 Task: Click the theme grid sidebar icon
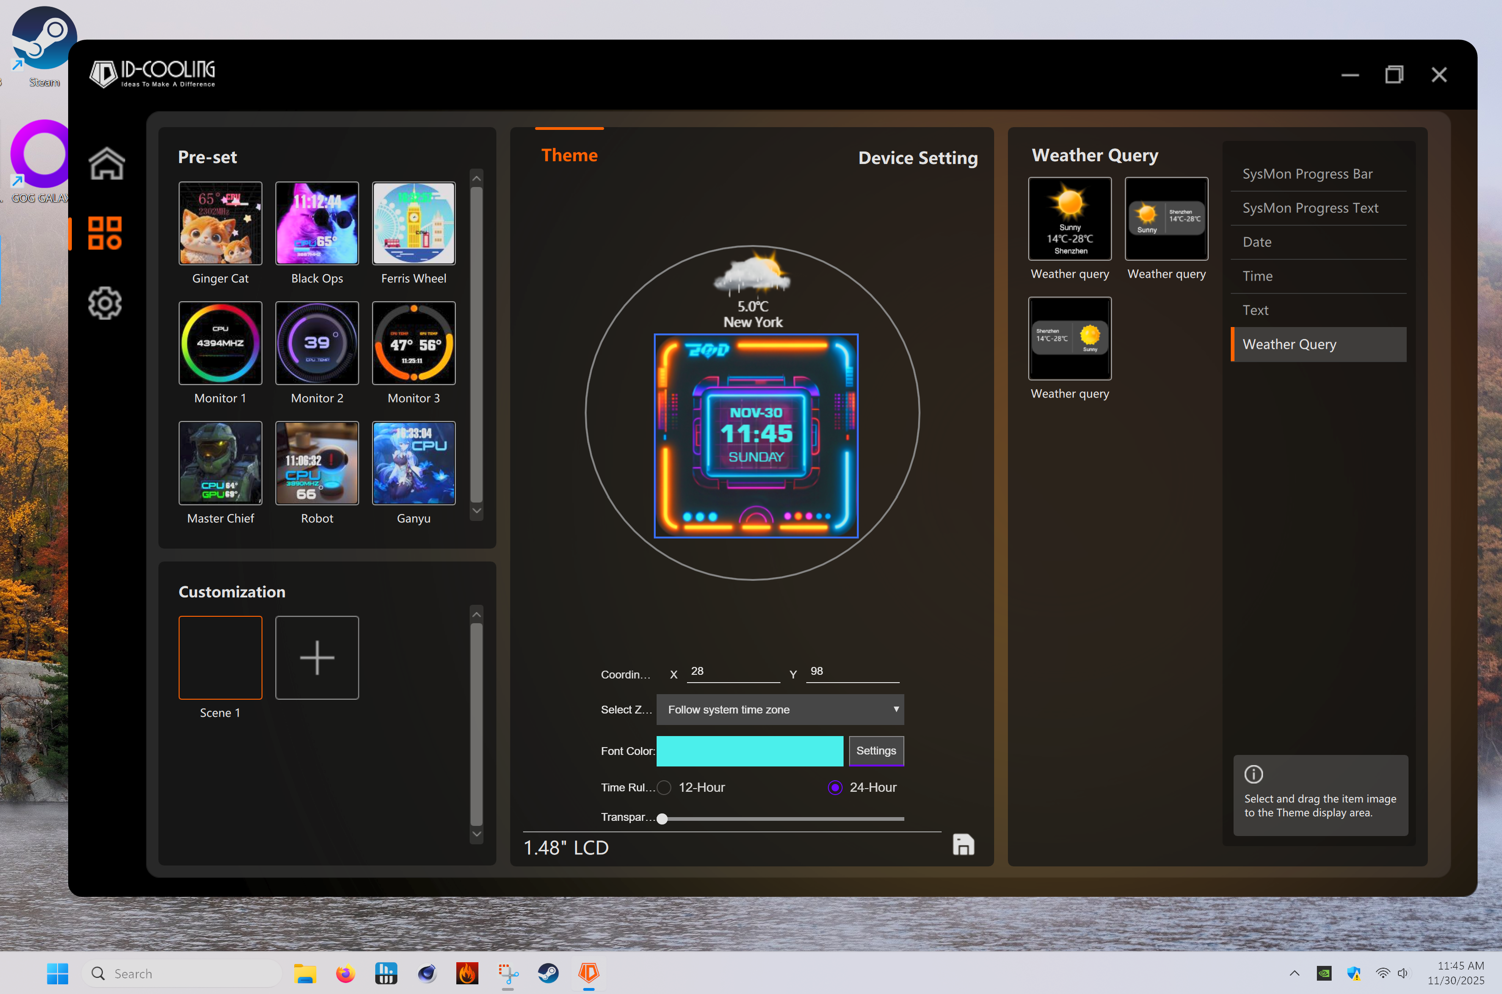click(105, 233)
